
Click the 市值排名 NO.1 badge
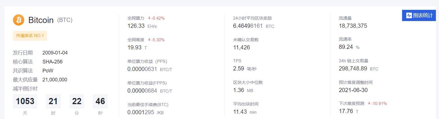point(30,36)
